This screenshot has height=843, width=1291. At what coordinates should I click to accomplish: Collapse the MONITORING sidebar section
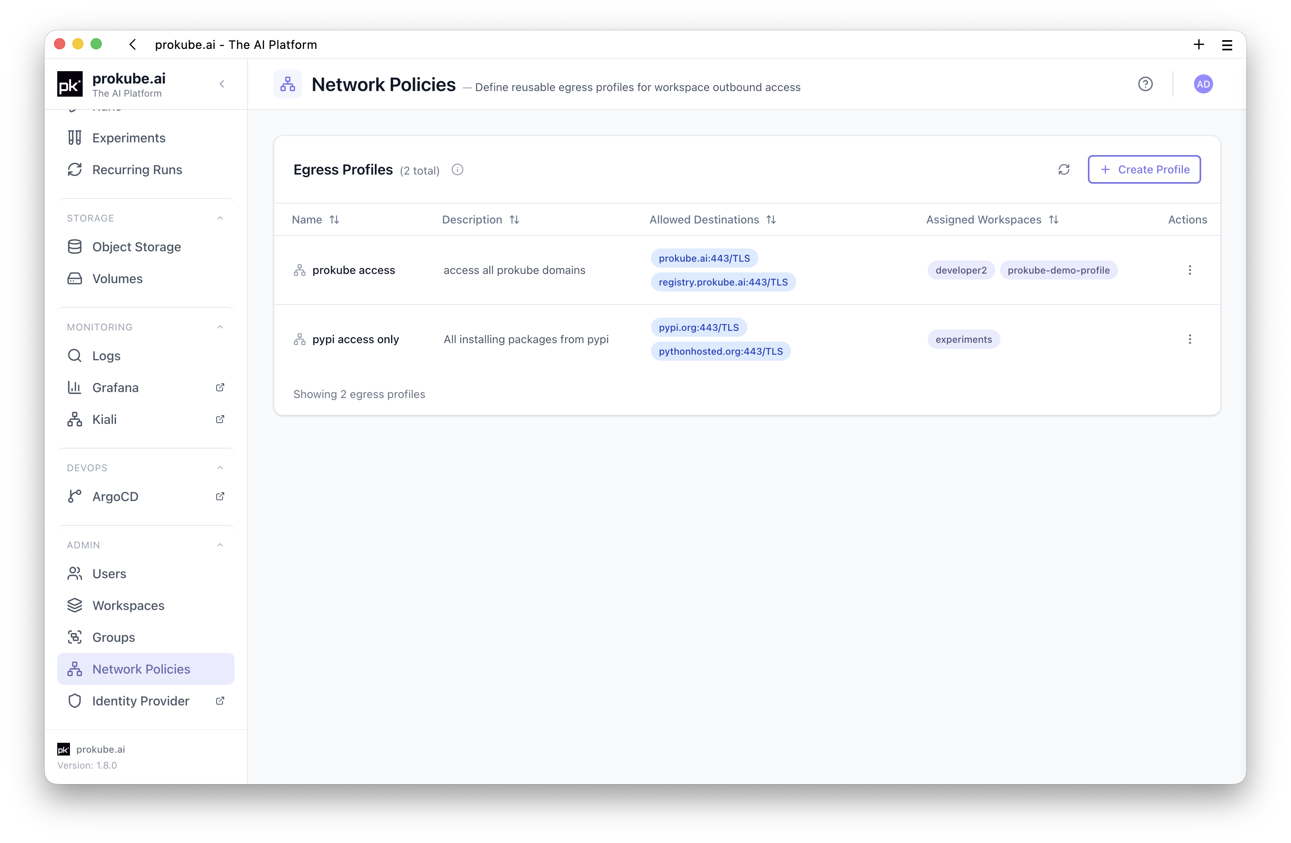pos(220,327)
